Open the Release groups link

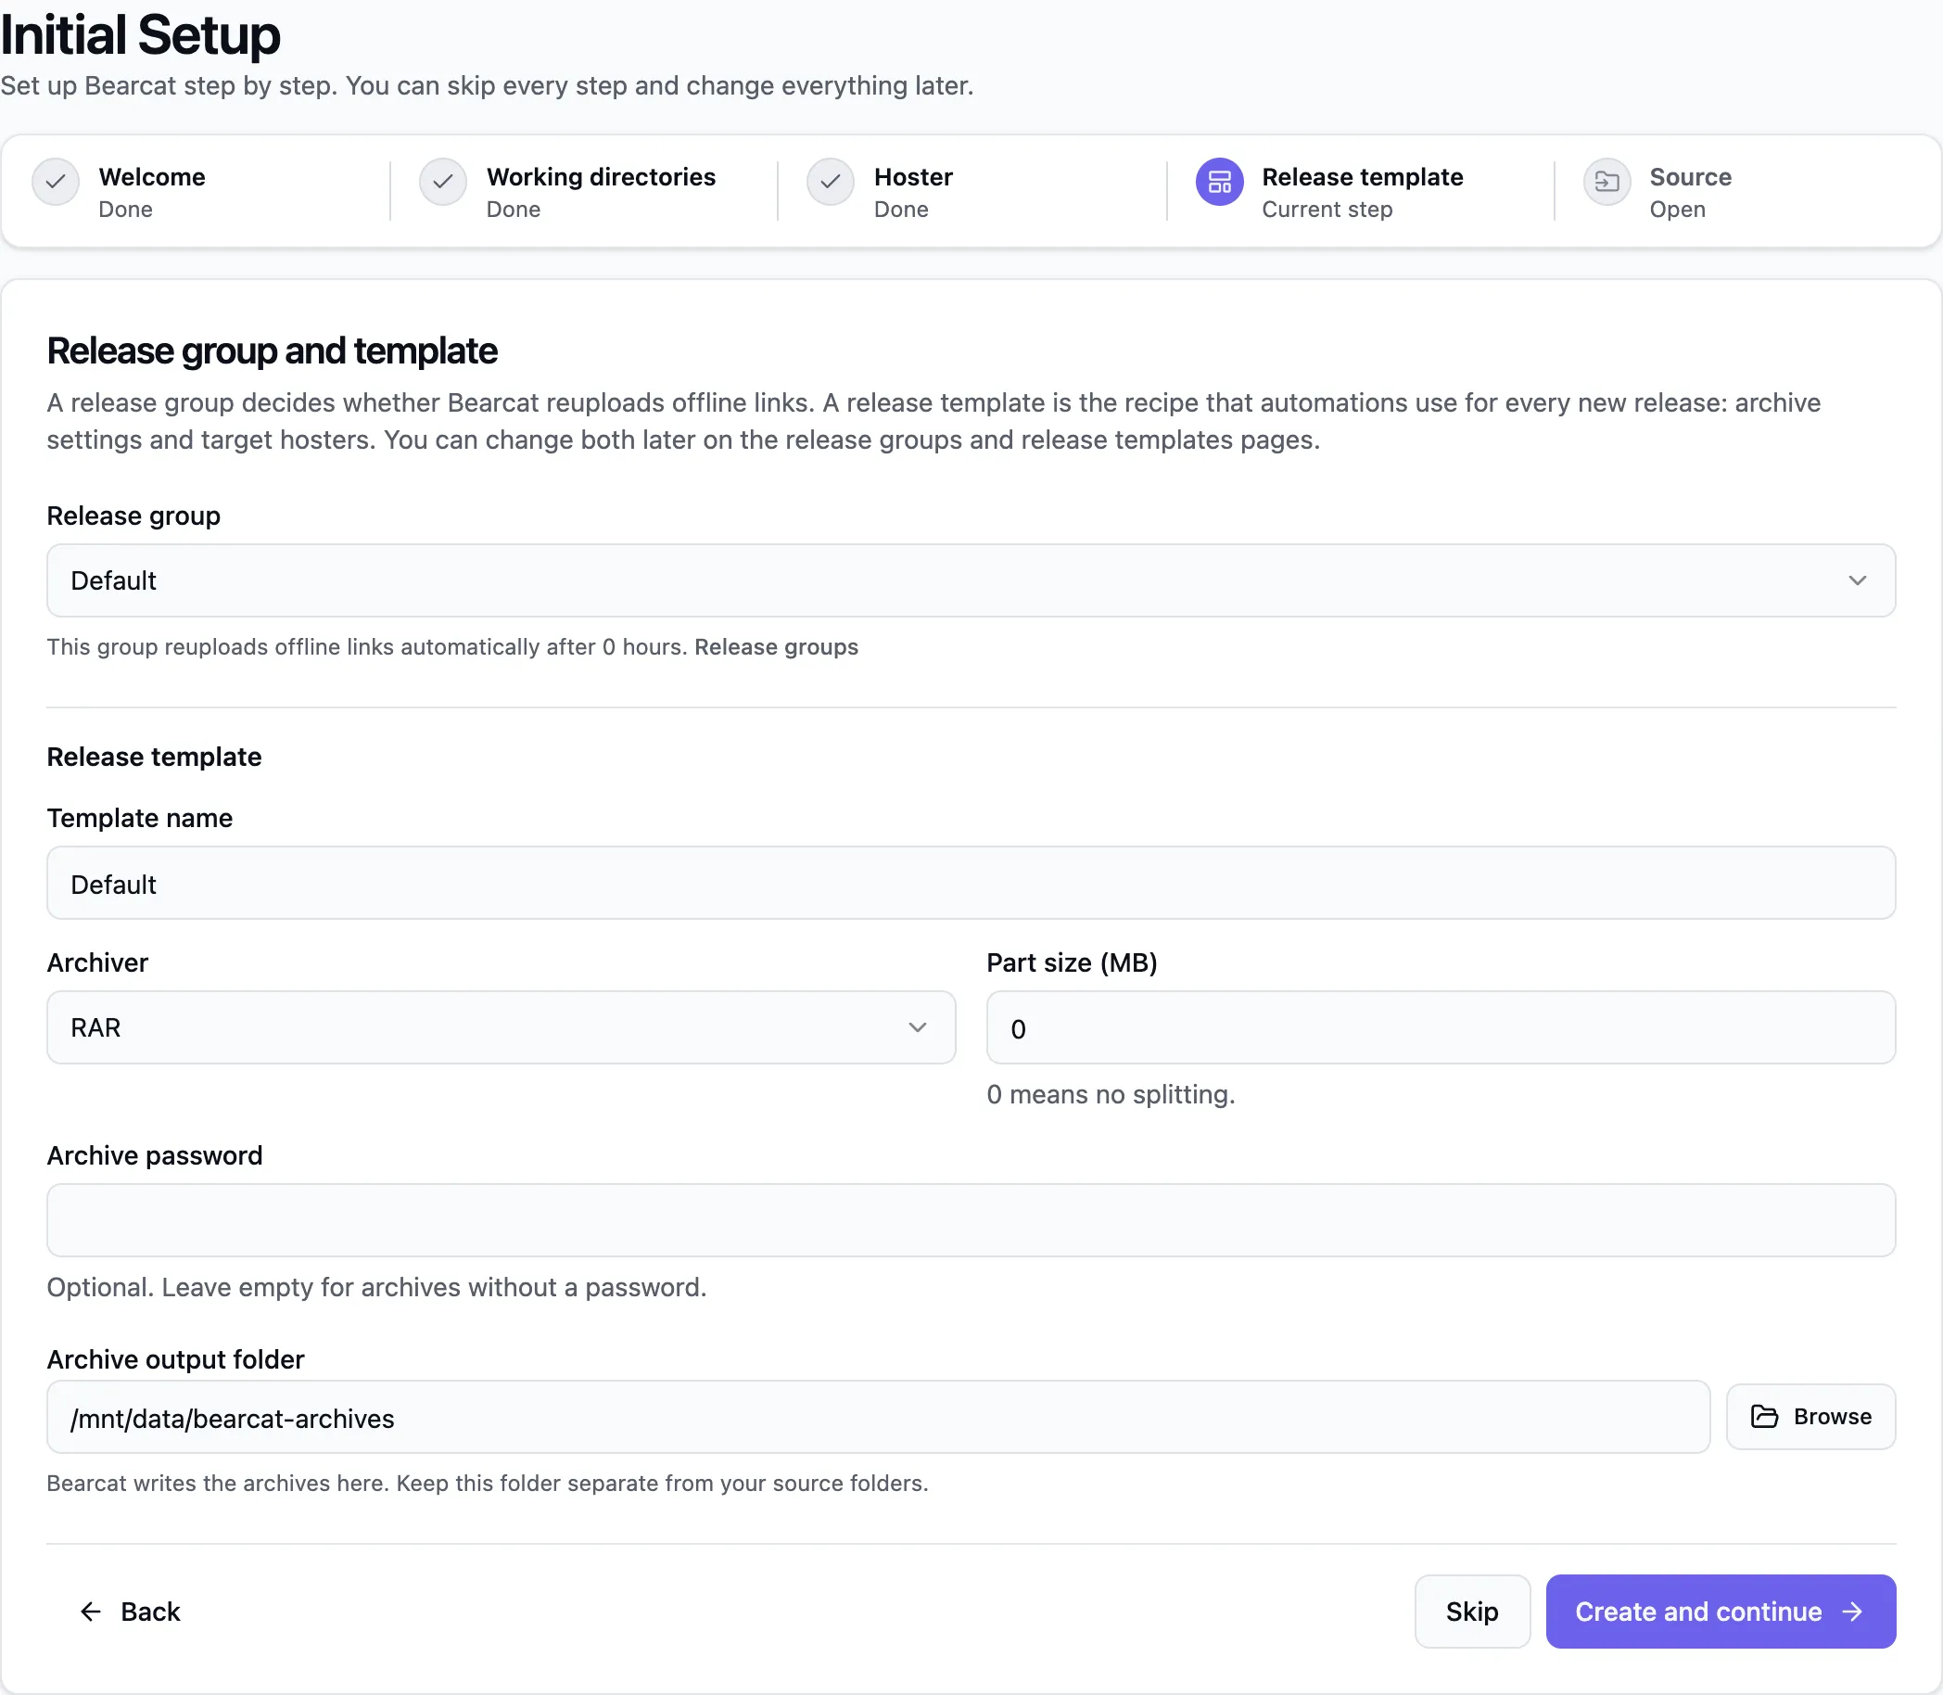coord(776,647)
